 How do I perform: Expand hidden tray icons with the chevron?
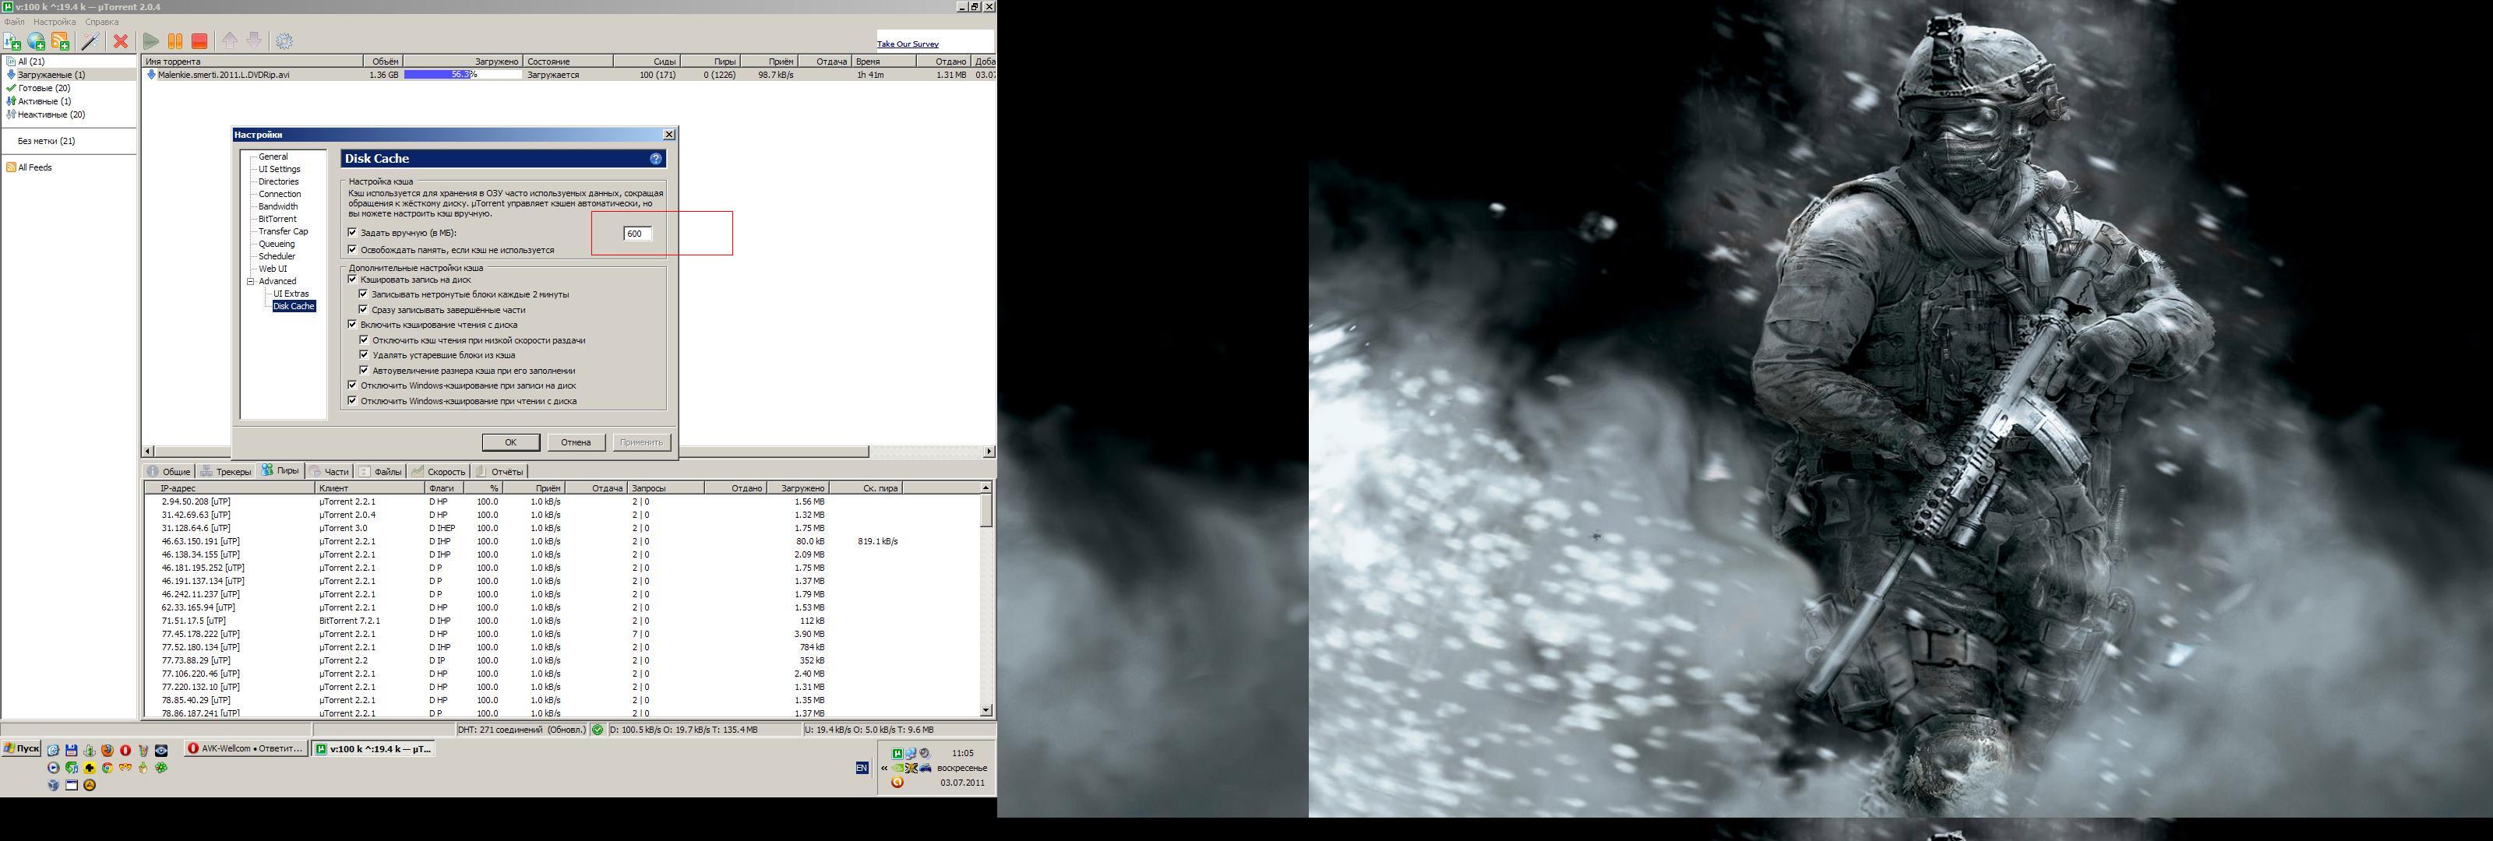884,769
